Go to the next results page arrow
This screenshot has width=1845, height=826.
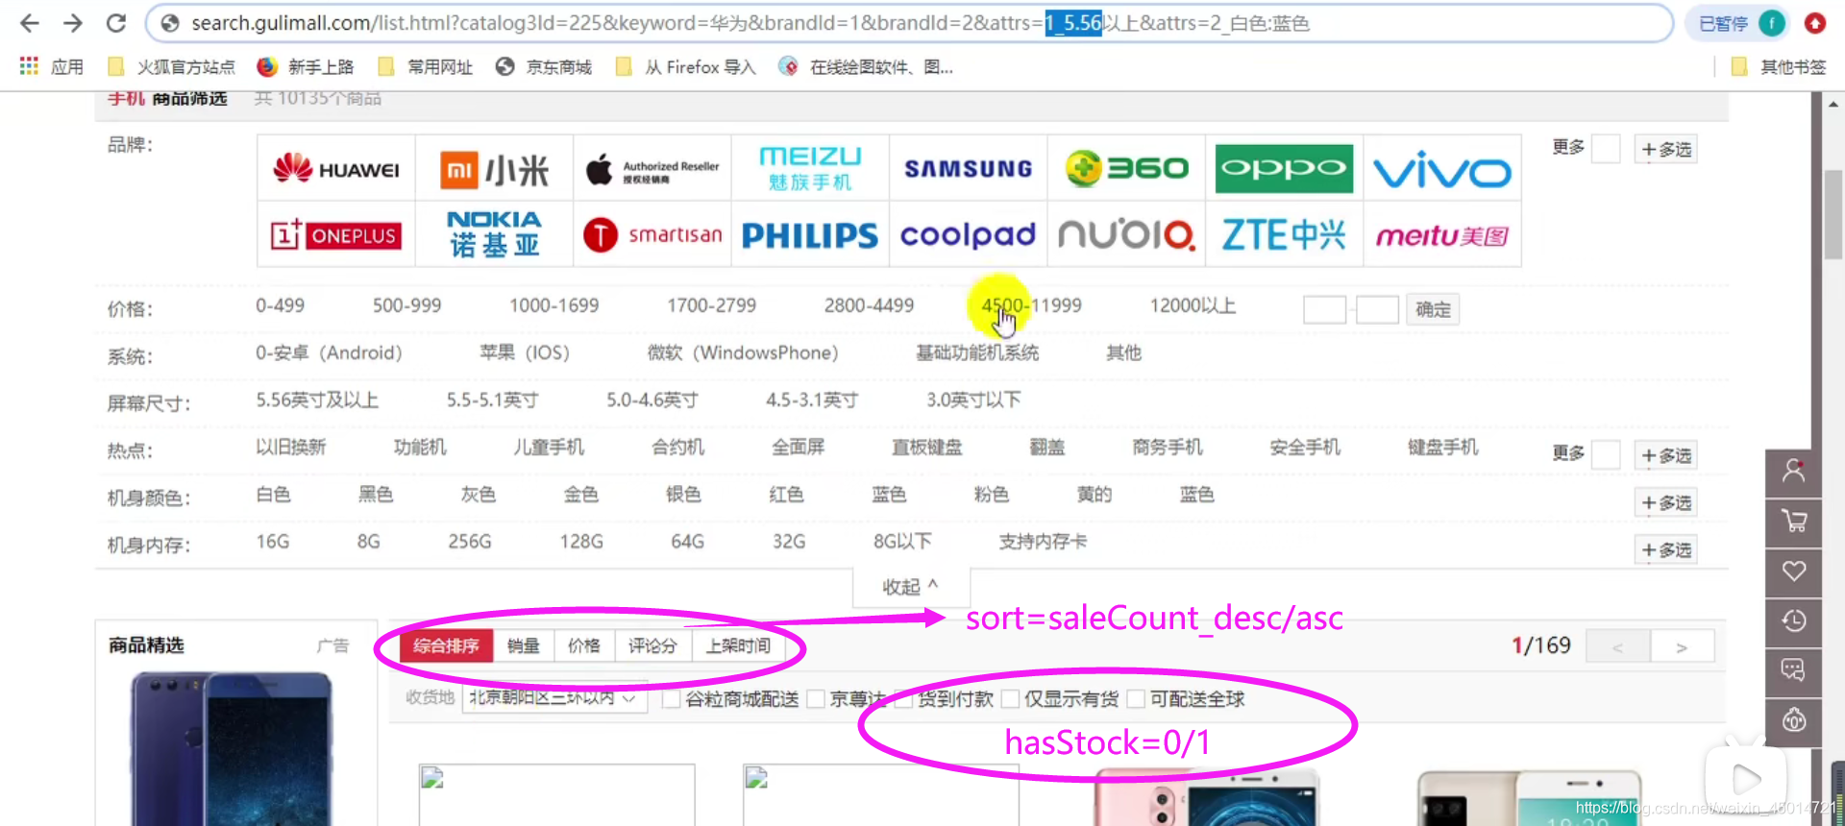pos(1682,646)
